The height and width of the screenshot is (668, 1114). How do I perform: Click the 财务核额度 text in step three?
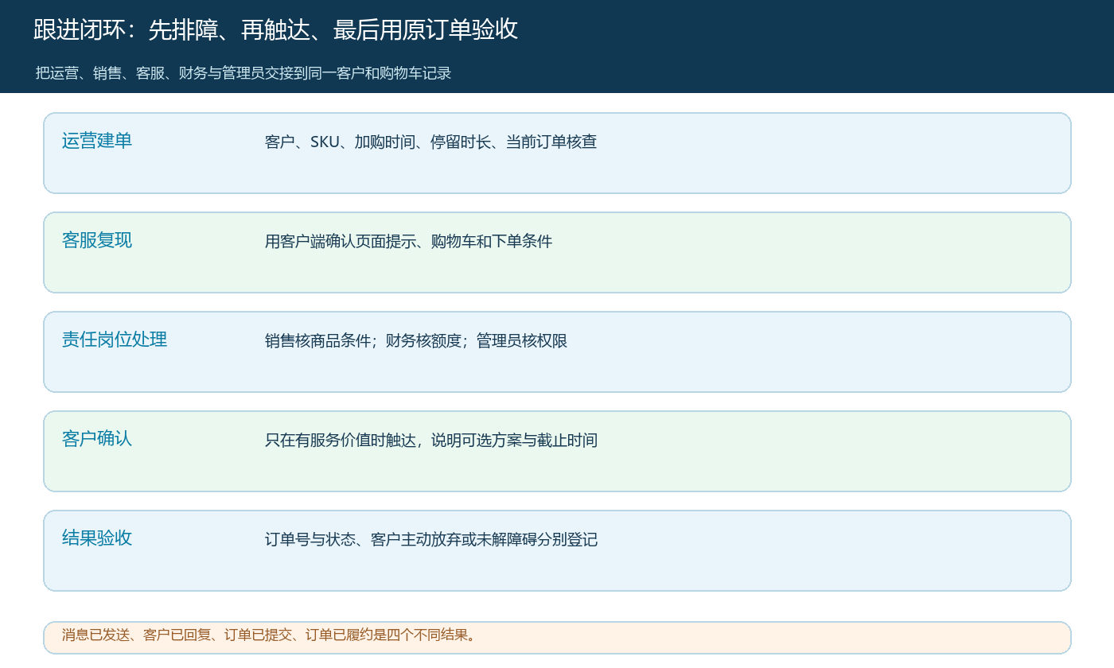pos(423,341)
